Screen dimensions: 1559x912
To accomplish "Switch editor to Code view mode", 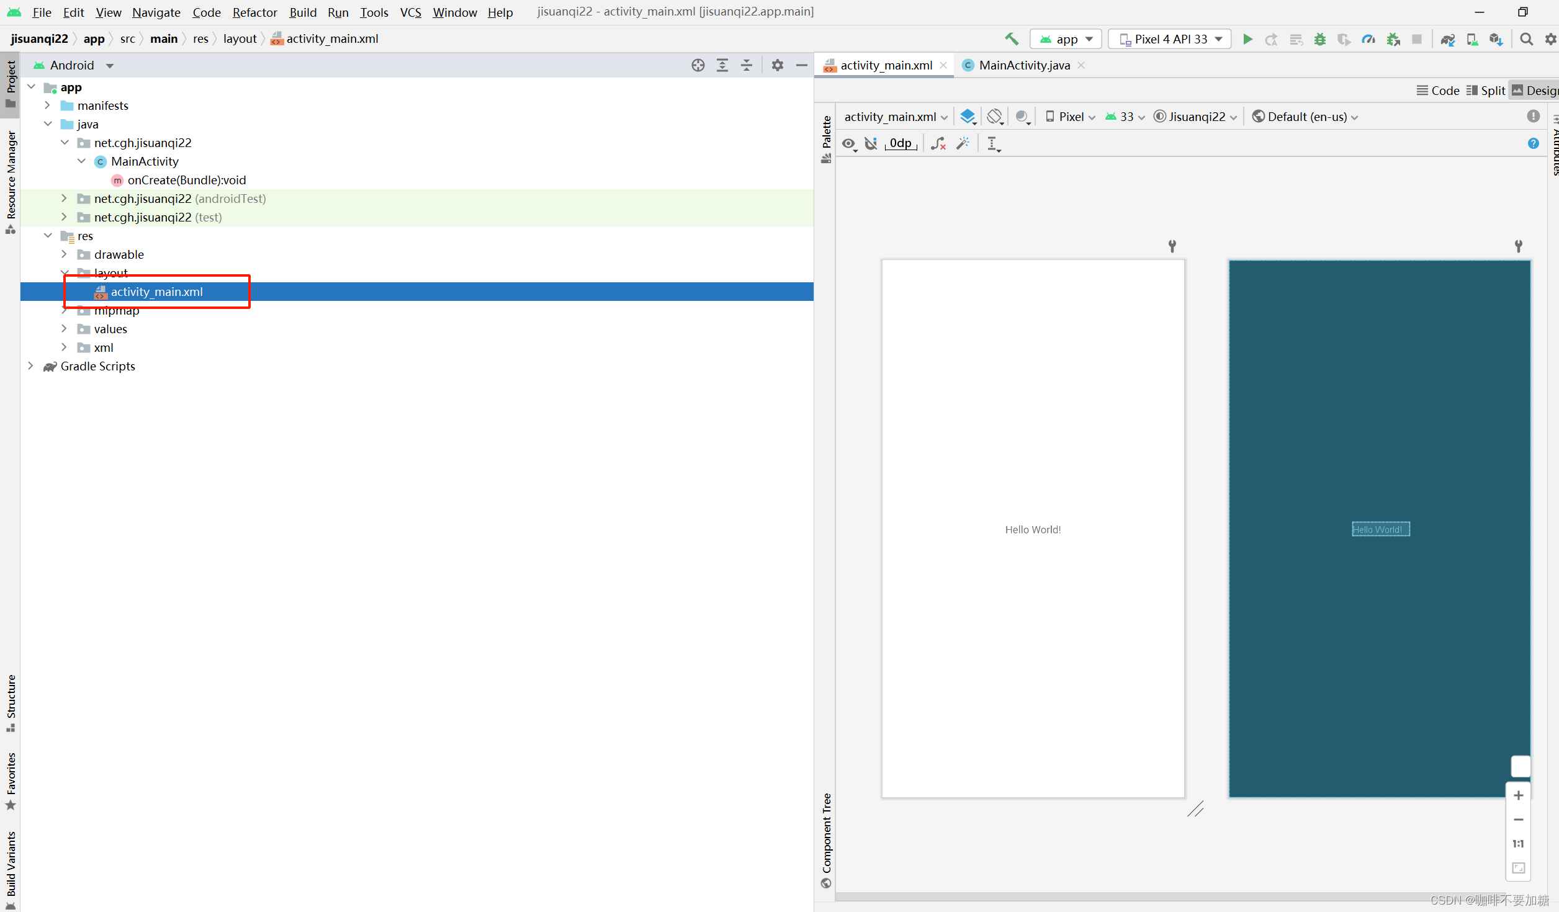I will click(x=1438, y=91).
